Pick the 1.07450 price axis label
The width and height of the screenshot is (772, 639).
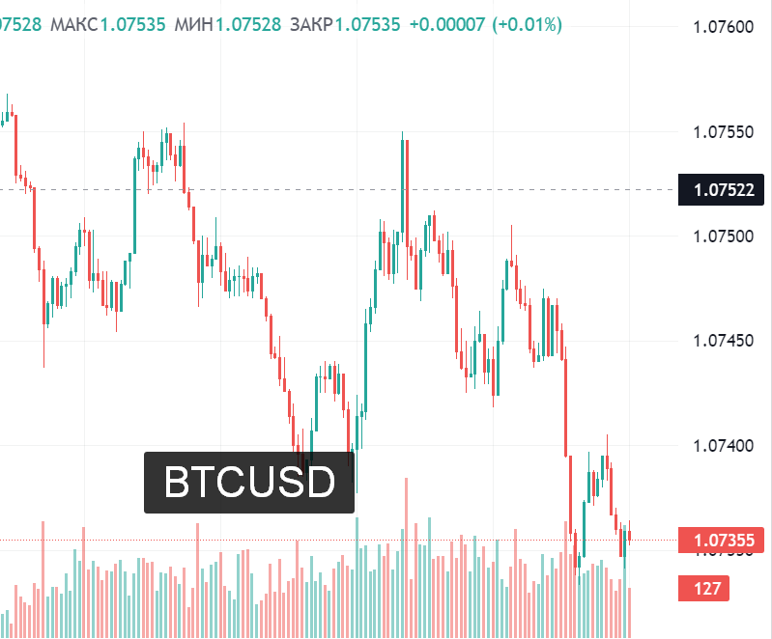[x=723, y=341]
